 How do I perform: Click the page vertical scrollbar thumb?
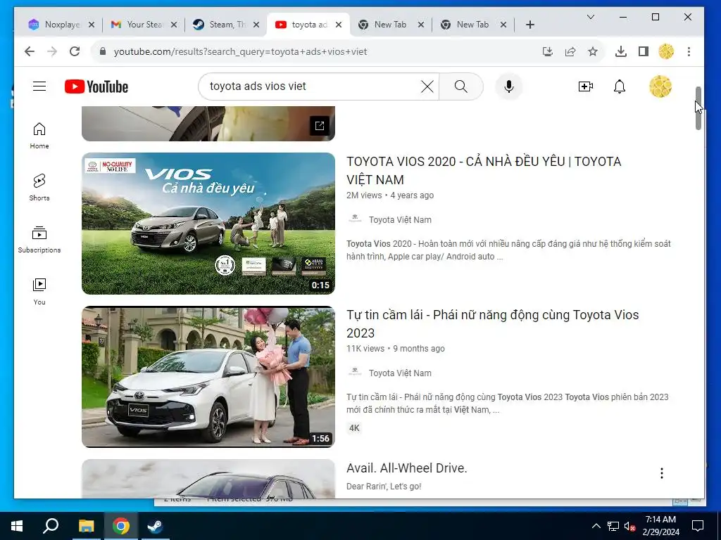click(698, 108)
